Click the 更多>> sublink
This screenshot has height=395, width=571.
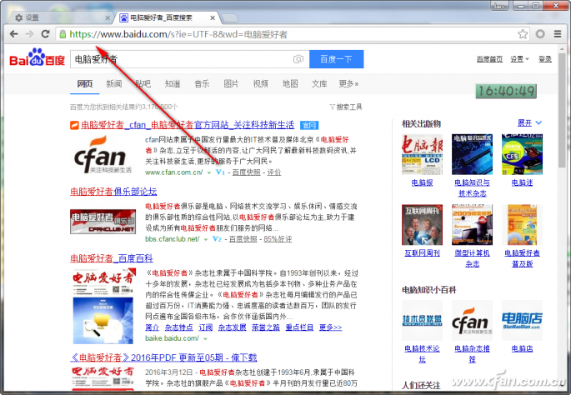[330, 327]
